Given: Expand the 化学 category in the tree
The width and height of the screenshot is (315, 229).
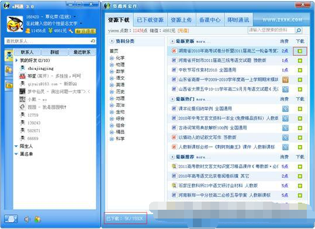Looking at the screenshot, I should point(112,58).
